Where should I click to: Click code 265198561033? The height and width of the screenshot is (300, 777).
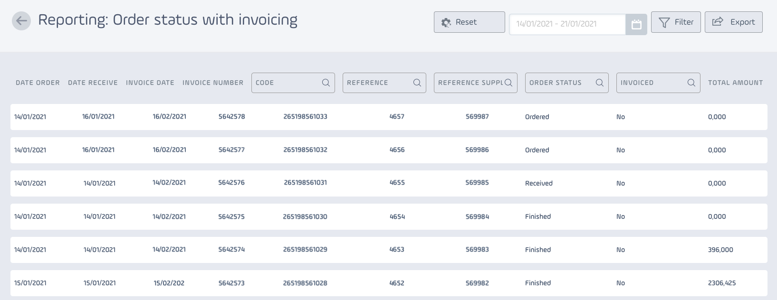click(306, 117)
